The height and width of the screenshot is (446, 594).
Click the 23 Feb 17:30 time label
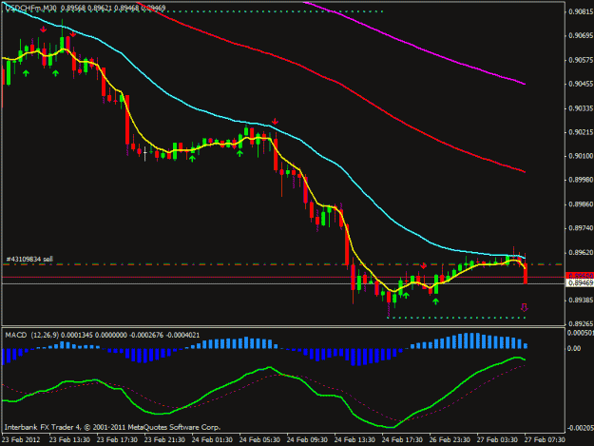coord(117,440)
